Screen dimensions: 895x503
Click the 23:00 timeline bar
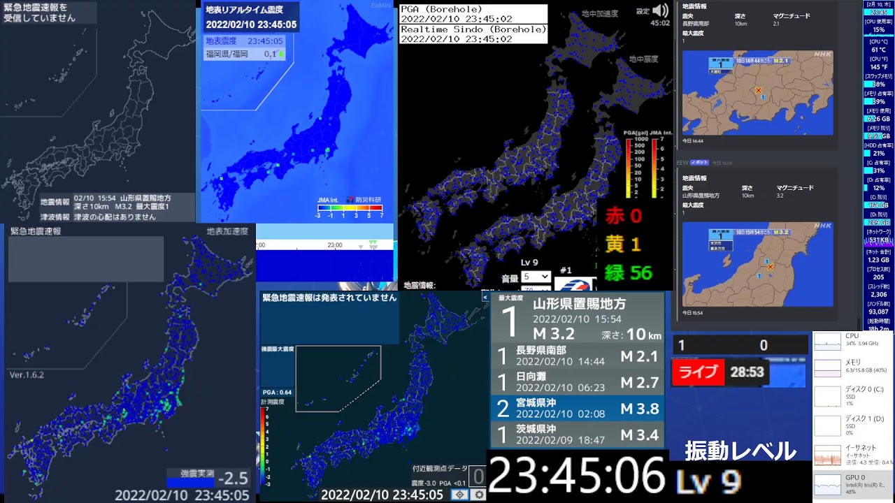click(325, 245)
